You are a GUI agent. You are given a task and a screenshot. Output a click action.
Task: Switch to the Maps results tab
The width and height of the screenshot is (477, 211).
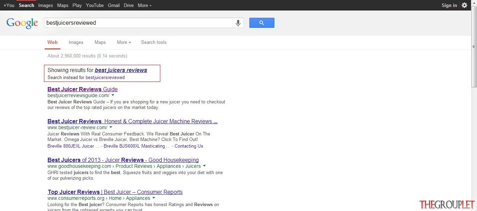tap(100, 42)
